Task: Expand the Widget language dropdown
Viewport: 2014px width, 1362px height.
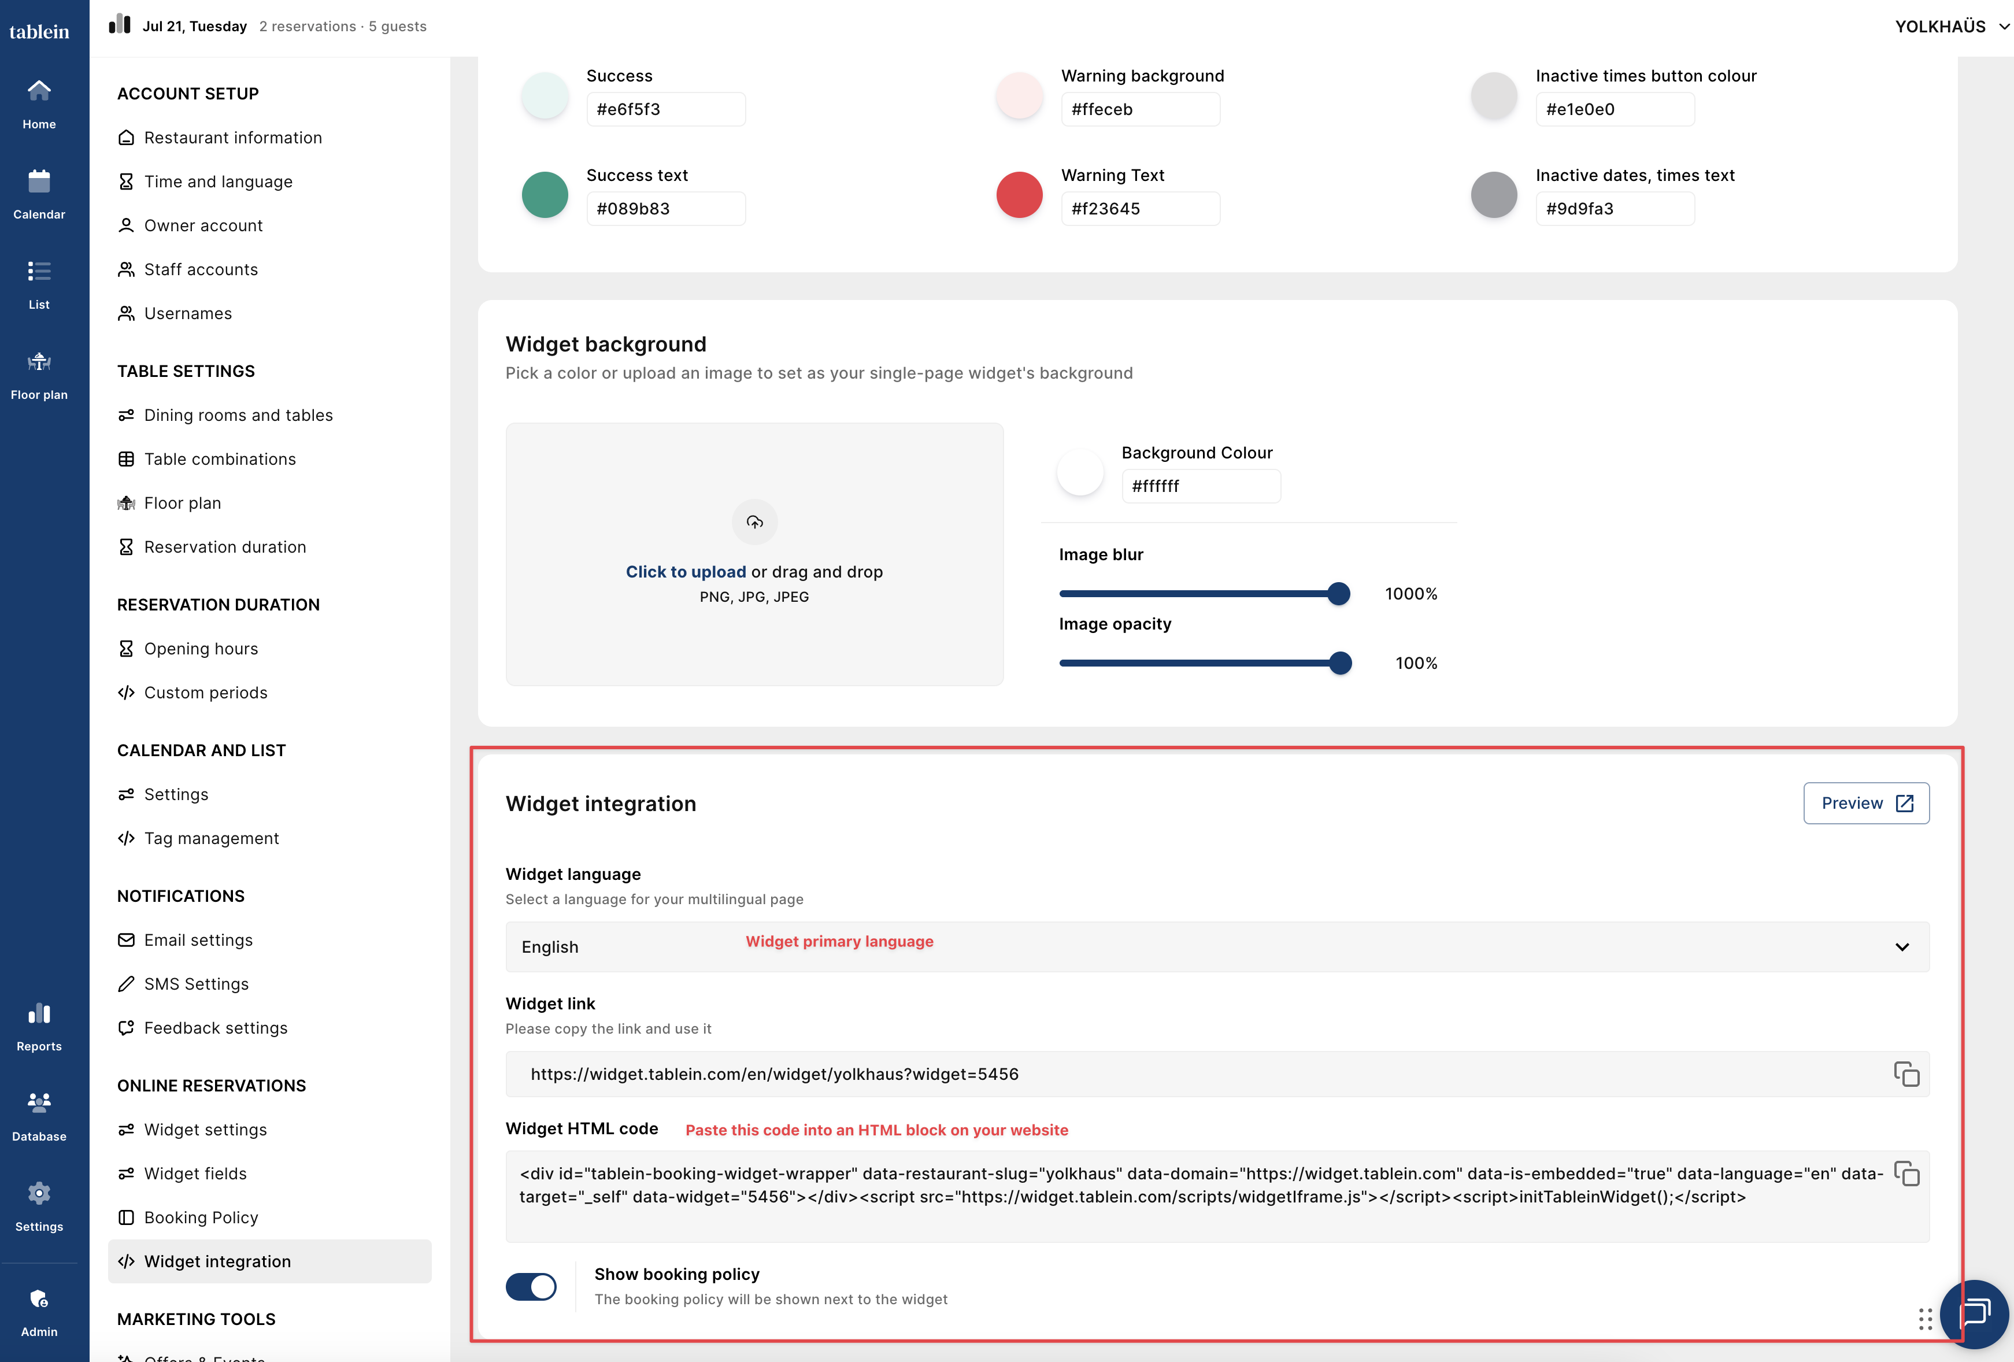Action: 1217,947
